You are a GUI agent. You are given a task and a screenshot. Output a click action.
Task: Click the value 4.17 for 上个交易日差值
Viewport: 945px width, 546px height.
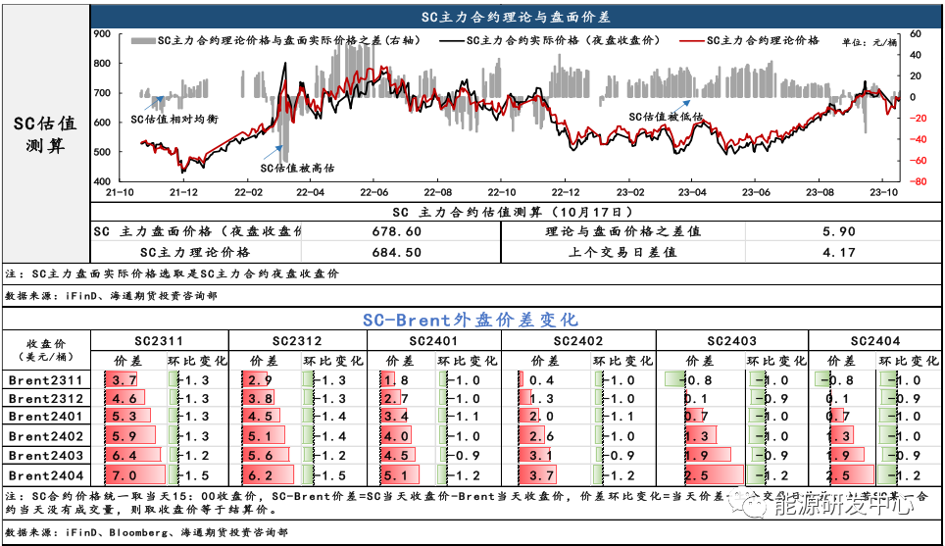point(839,253)
